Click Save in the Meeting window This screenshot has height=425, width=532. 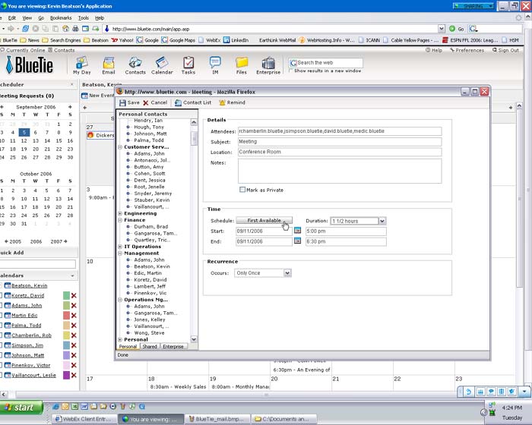click(x=129, y=102)
